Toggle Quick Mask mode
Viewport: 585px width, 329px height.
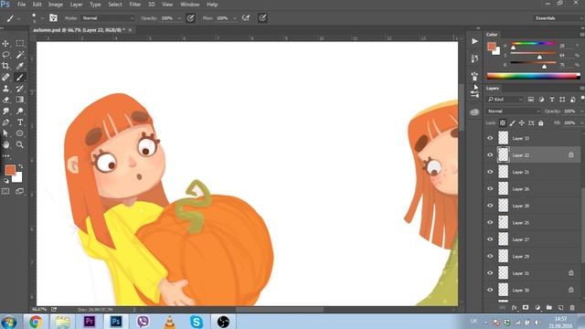(x=5, y=191)
